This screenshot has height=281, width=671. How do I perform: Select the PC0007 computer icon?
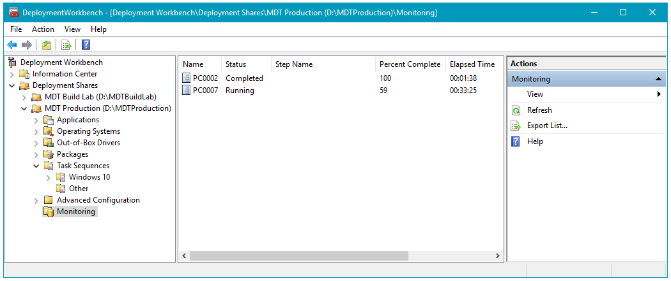(x=187, y=90)
